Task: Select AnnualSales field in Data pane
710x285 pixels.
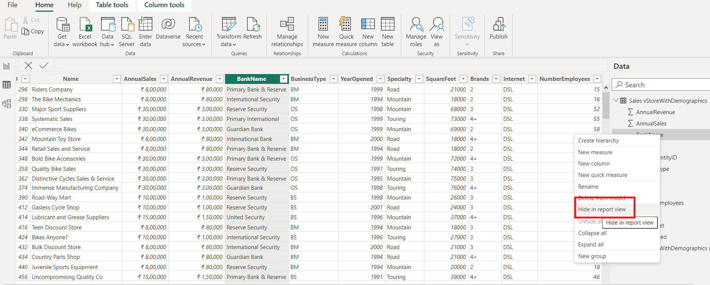Action: click(x=651, y=124)
